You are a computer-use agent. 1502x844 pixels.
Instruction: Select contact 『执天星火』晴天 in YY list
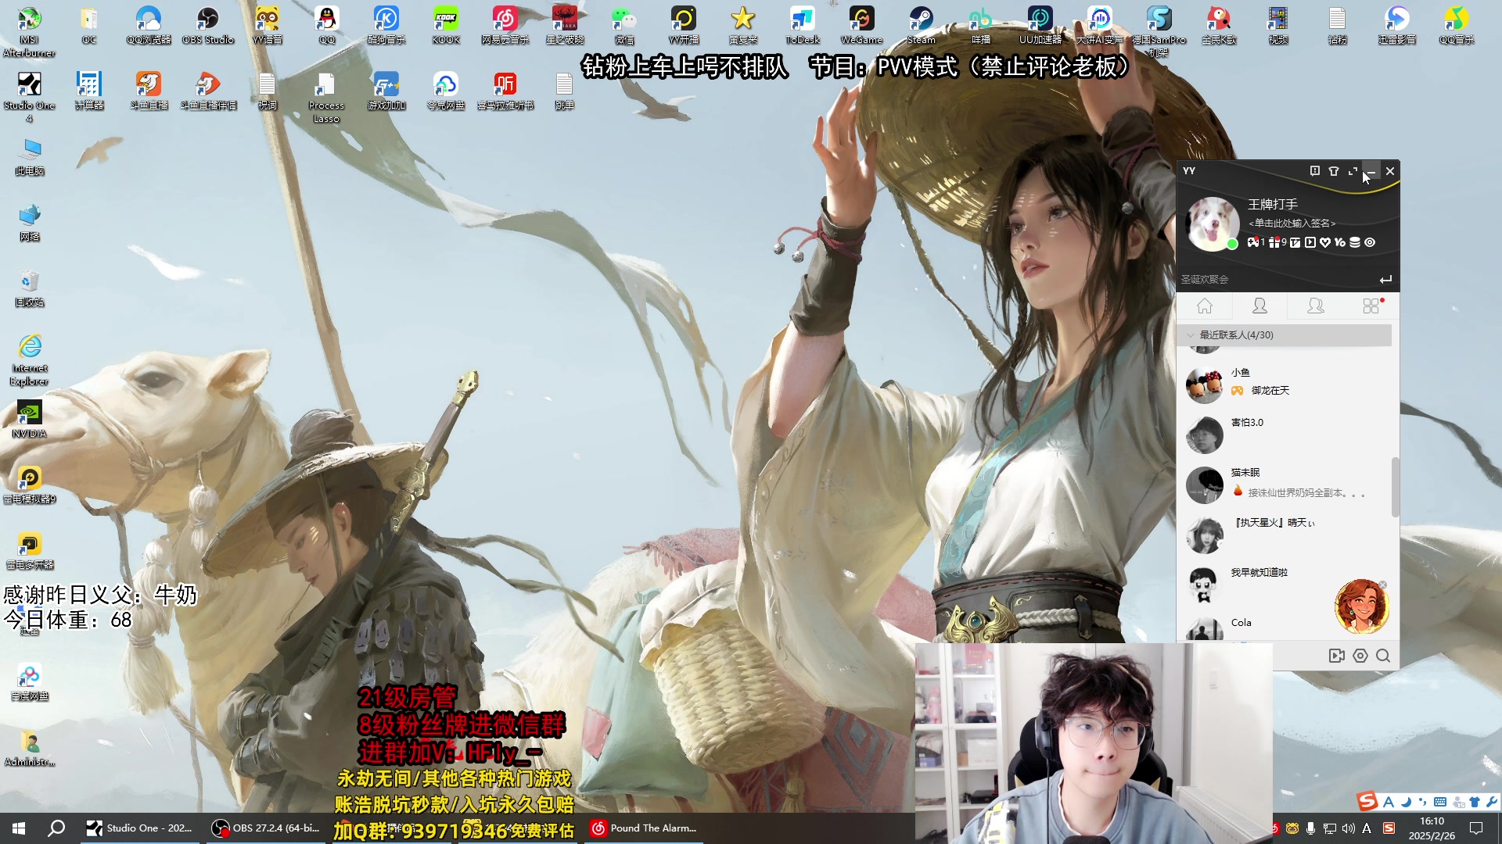coord(1285,535)
